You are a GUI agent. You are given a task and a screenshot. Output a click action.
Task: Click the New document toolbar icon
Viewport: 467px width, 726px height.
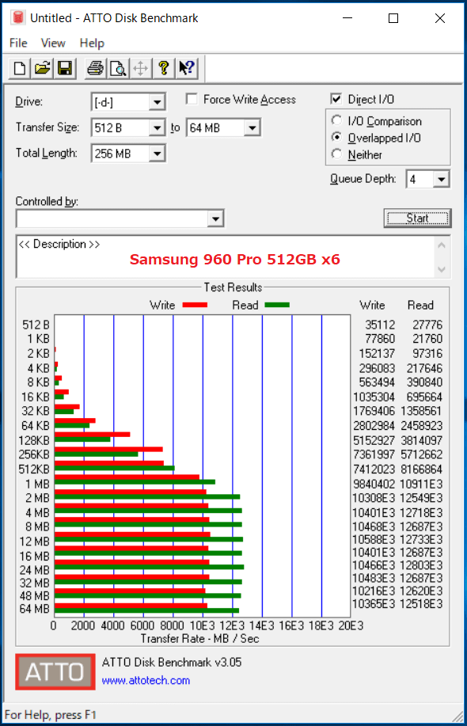pyautogui.click(x=20, y=69)
